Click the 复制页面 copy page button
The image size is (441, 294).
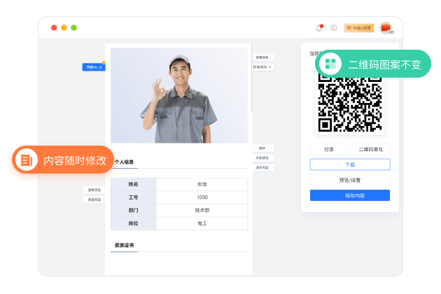coord(94,190)
